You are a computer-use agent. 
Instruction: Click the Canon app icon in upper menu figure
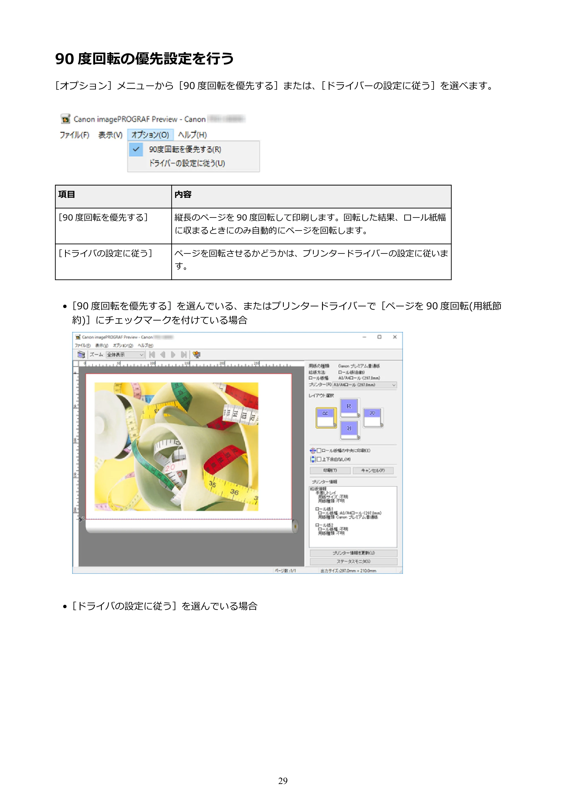tap(65, 119)
